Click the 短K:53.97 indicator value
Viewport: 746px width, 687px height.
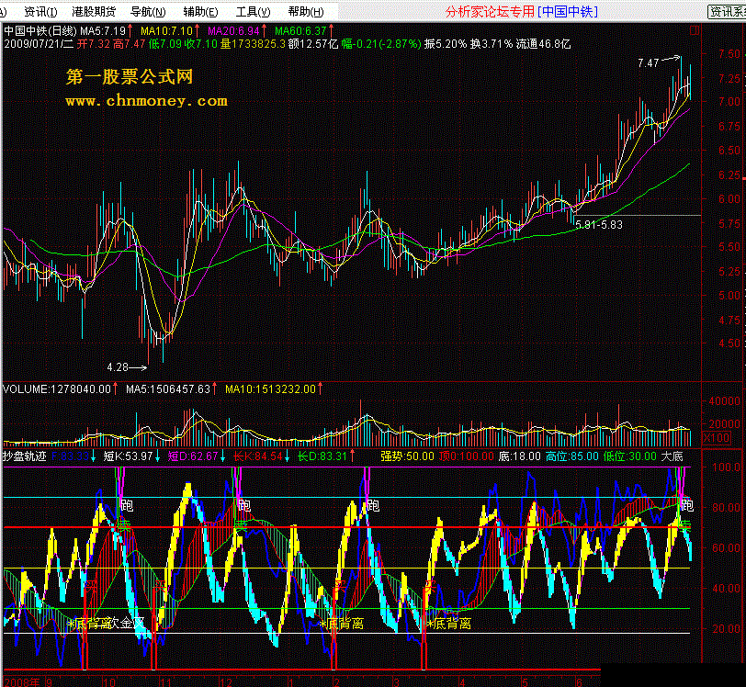coord(128,456)
